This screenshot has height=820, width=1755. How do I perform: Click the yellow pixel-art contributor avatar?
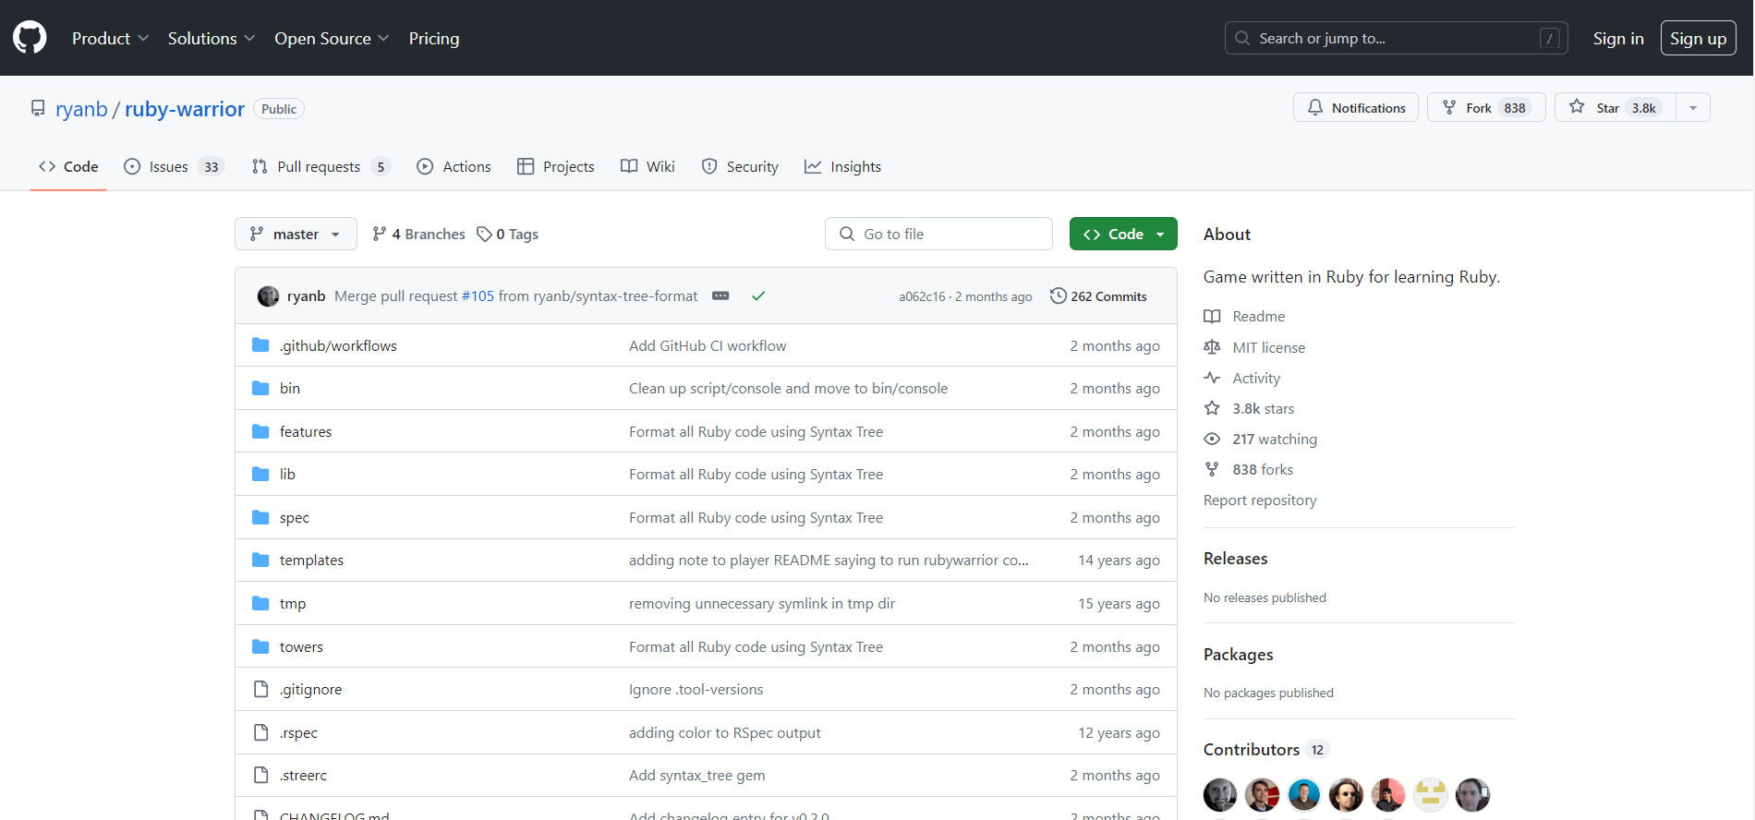coord(1430,794)
